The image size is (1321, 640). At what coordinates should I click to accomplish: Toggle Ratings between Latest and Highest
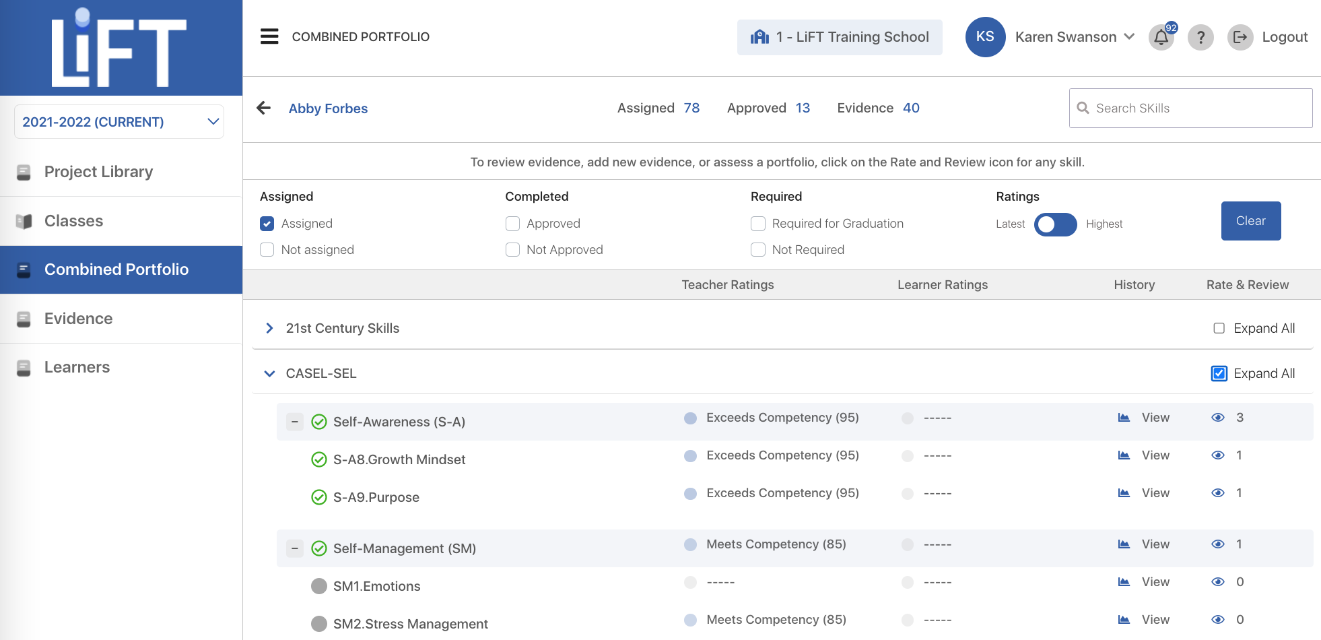[1055, 224]
